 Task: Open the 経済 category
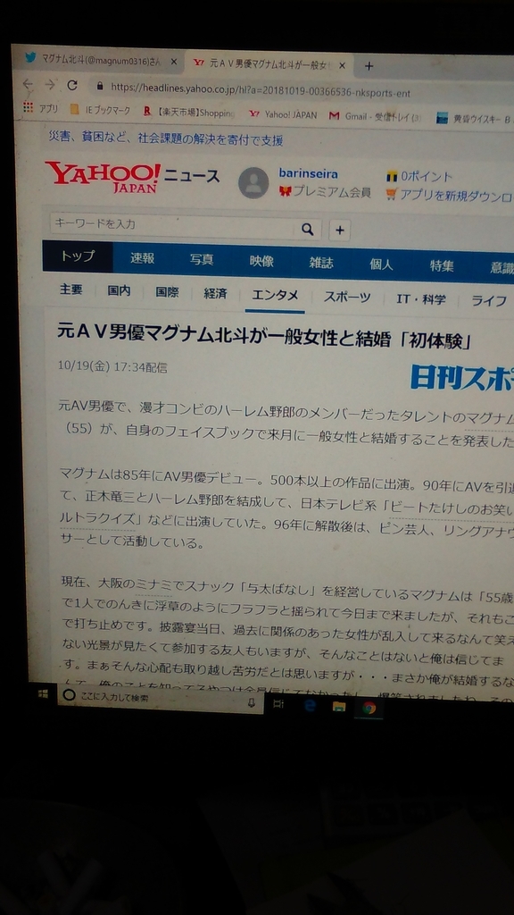coord(215,293)
